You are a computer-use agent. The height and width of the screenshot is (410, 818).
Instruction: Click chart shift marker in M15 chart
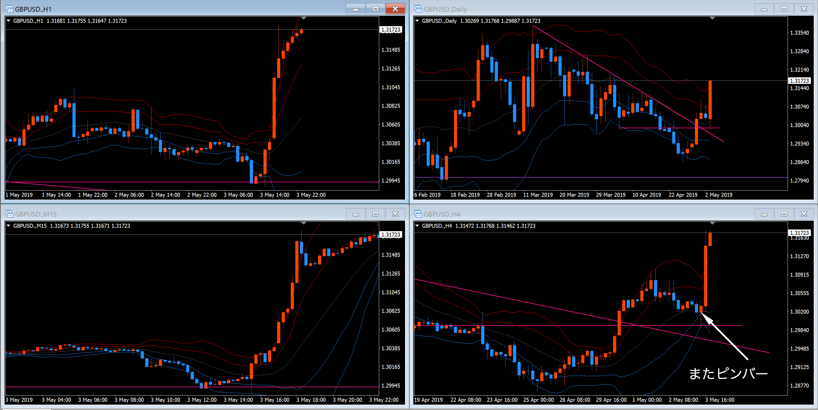click(x=304, y=223)
